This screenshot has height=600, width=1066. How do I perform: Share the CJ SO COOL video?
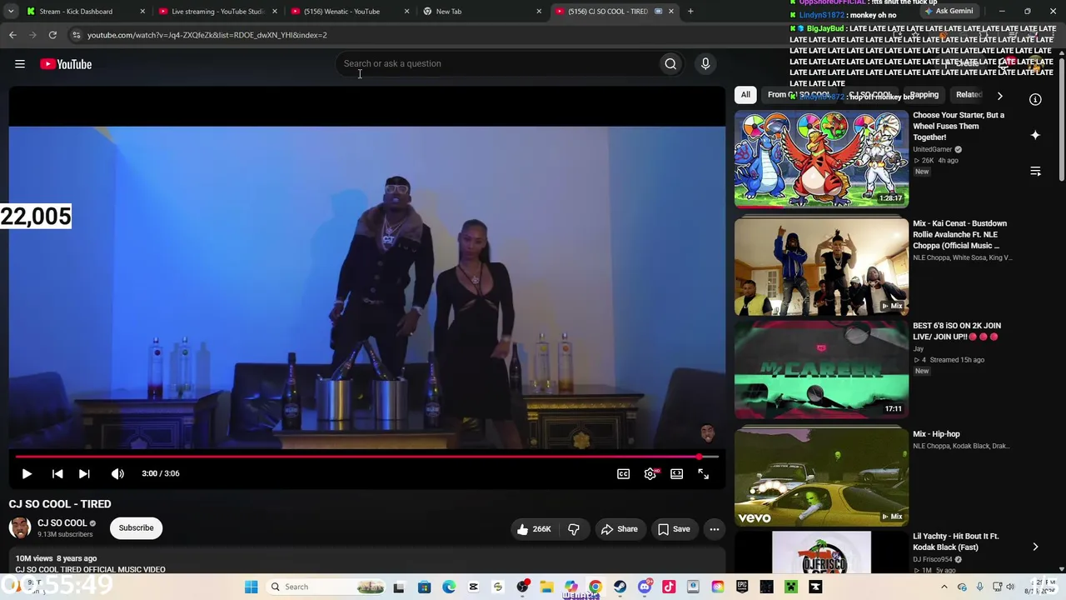coord(620,529)
